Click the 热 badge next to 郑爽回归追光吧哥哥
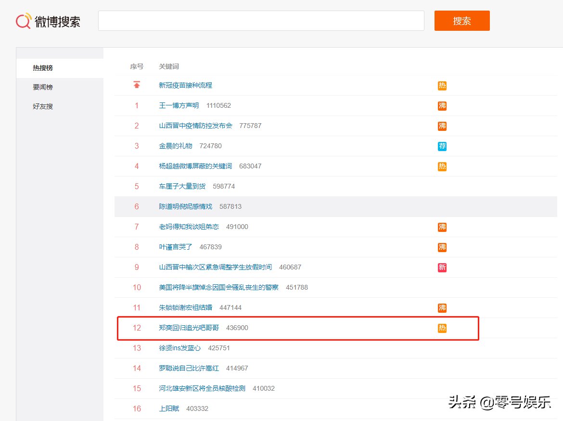 (442, 328)
